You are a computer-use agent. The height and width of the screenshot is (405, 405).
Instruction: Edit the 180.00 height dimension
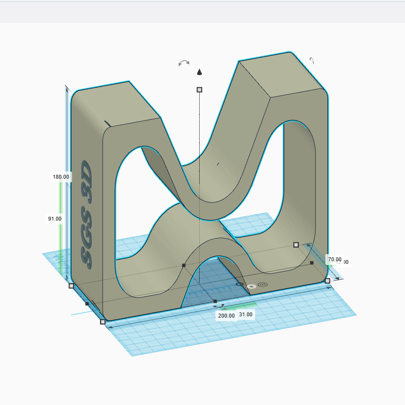tap(61, 177)
